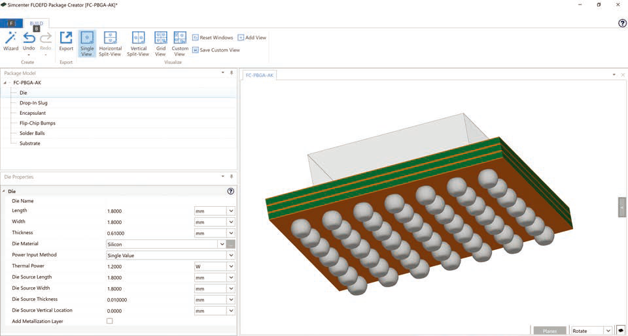Launch the Wizard tool
Viewport: 628px width, 336px height.
pos(11,42)
